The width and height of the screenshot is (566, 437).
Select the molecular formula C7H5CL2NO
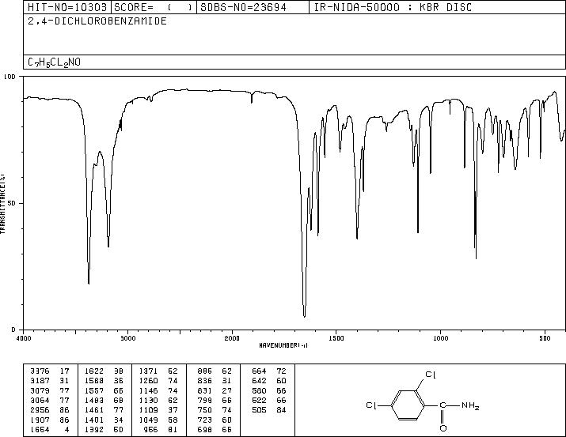tap(54, 62)
